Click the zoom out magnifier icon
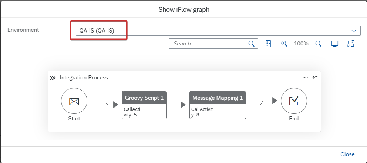The height and width of the screenshot is (163, 367). 318,44
